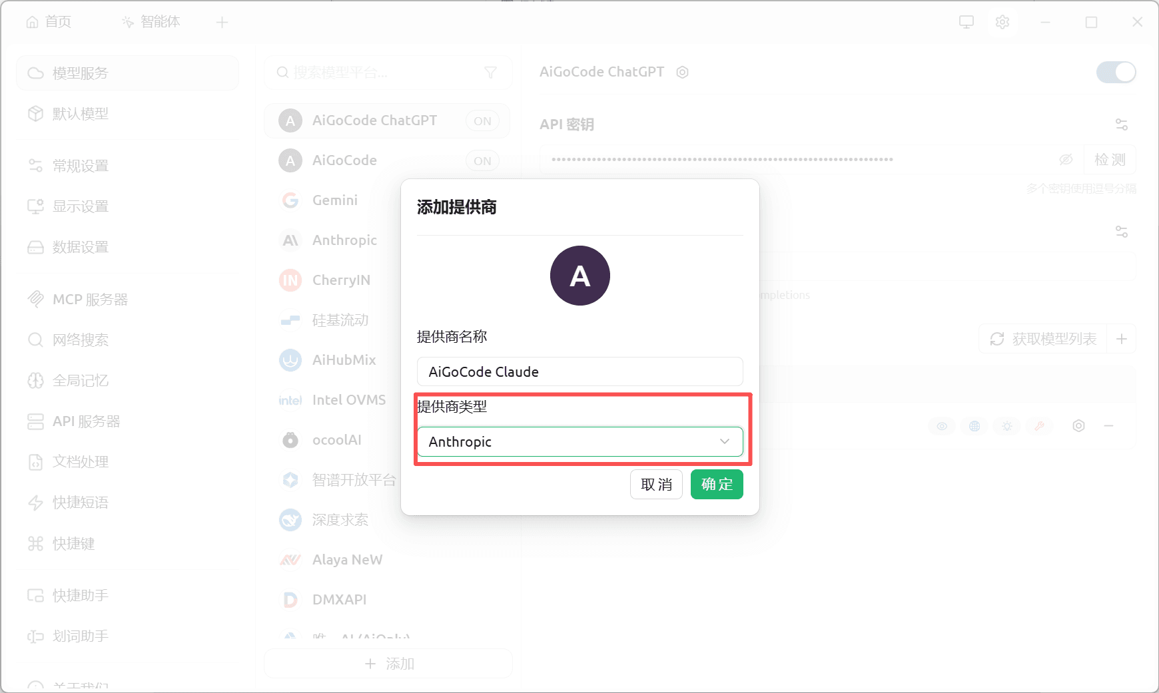Click the 硅基流动 logo in provider list
This screenshot has width=1159, height=693.
(x=290, y=320)
